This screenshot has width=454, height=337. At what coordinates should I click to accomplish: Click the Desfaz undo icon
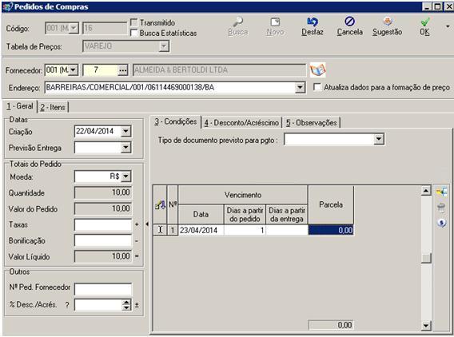tap(312, 22)
